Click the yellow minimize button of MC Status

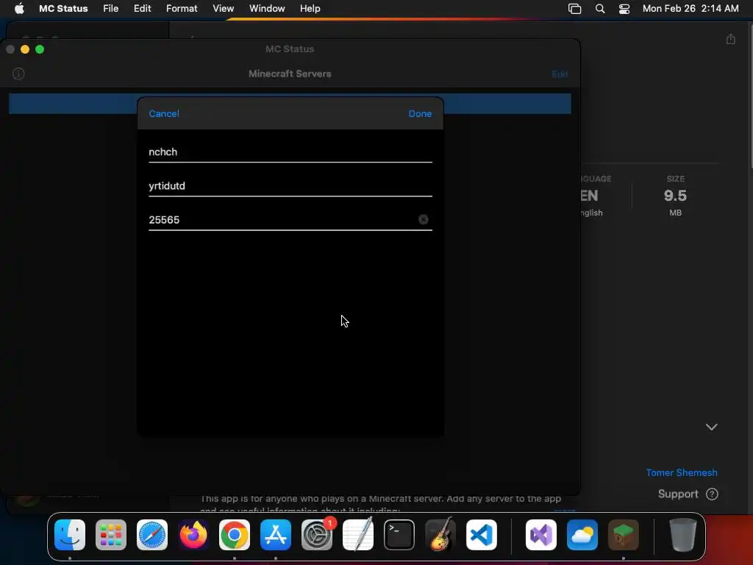(25, 49)
